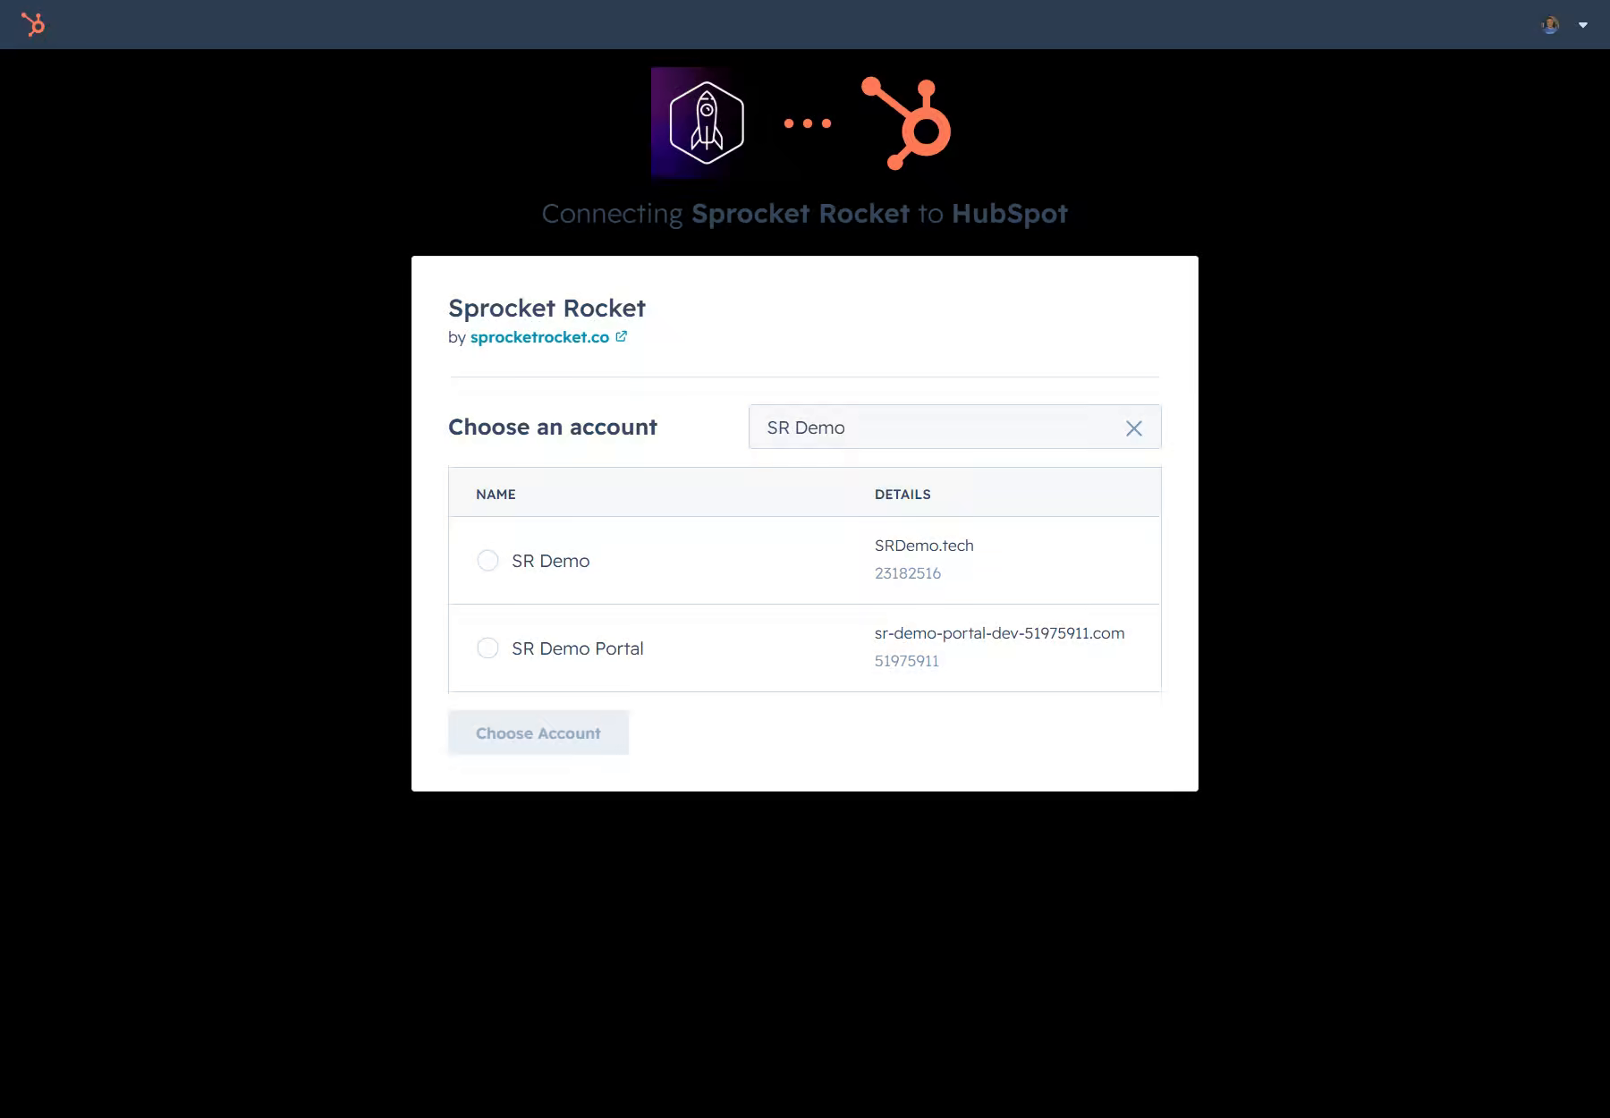Image resolution: width=1610 pixels, height=1118 pixels.
Task: Click the Sprocket Rocket app logo
Action: pos(707,123)
